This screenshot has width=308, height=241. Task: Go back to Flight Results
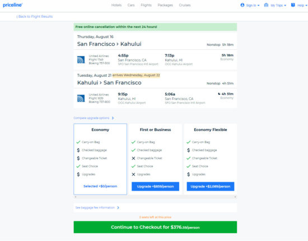click(x=35, y=16)
